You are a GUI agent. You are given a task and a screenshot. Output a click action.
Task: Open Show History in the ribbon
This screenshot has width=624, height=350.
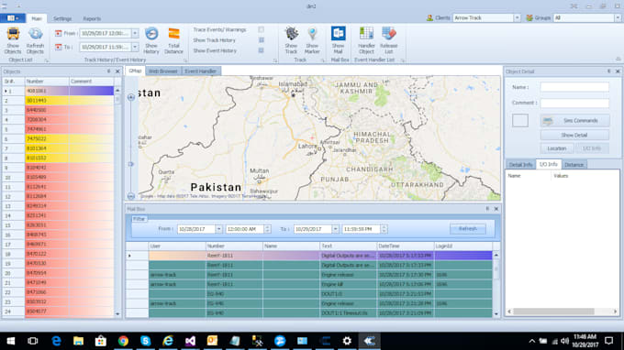(151, 34)
